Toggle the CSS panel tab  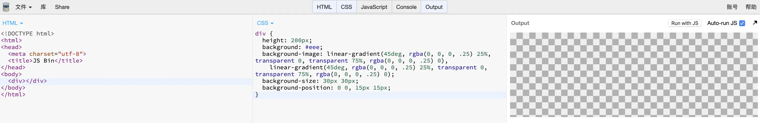(346, 7)
